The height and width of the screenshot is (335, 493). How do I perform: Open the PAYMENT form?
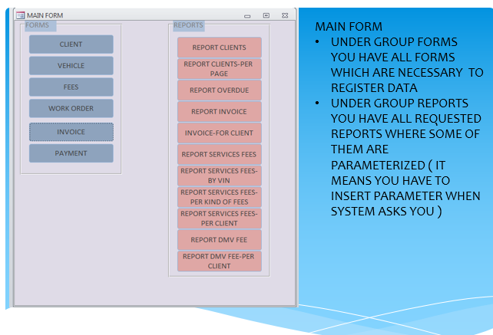pyautogui.click(x=71, y=153)
